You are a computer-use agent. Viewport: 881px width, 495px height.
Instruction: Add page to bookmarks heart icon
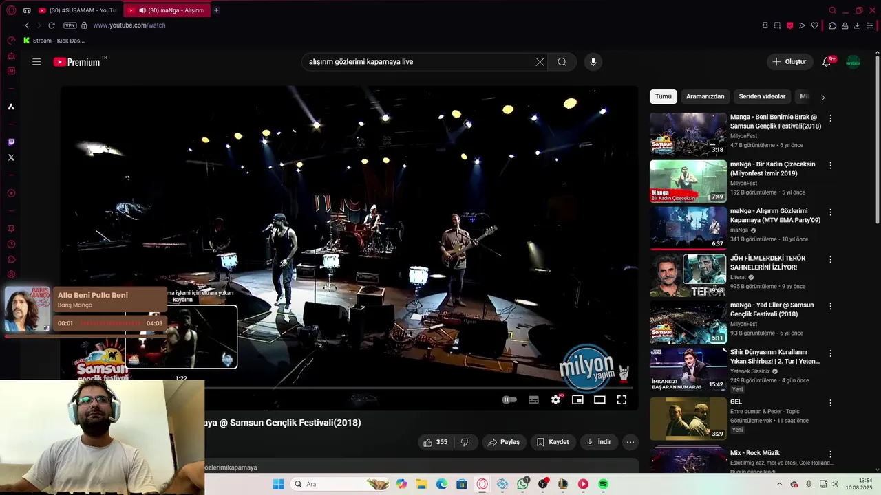pos(814,25)
